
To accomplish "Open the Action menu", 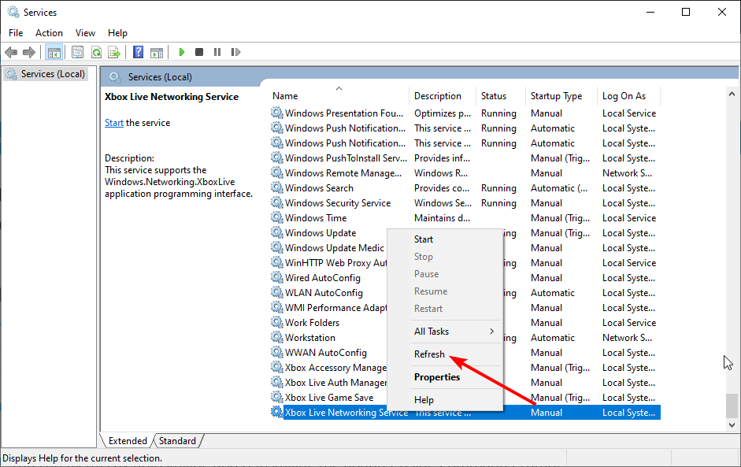I will pos(49,33).
